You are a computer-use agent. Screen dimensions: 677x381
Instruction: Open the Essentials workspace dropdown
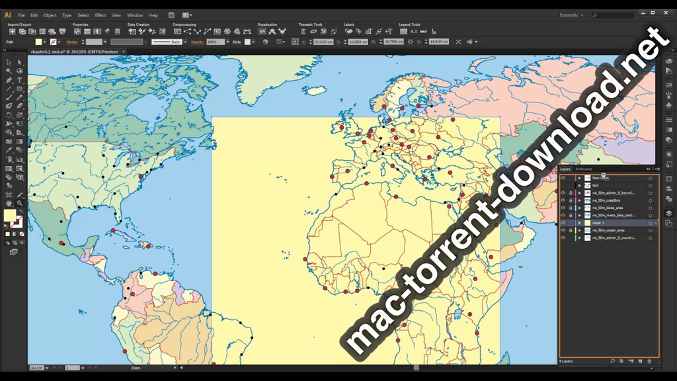coord(571,15)
